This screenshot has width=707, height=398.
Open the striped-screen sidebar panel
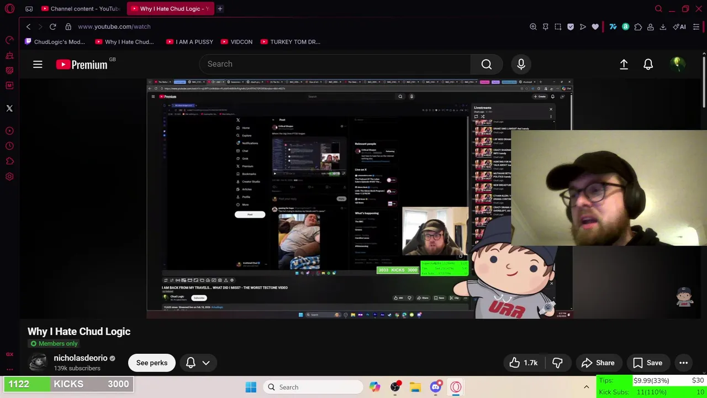(9, 70)
